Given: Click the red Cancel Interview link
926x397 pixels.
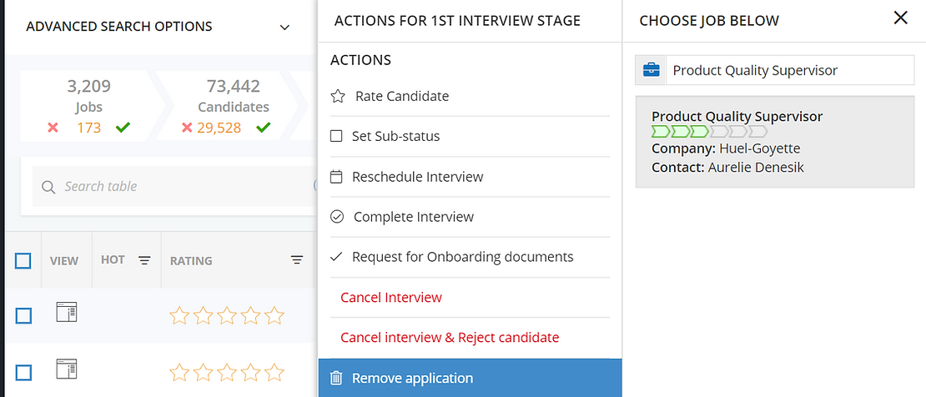Looking at the screenshot, I should coord(391,297).
